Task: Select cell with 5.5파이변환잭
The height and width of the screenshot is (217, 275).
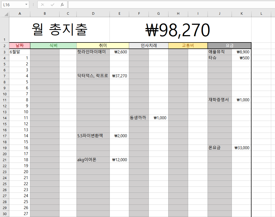Action: click(93, 136)
